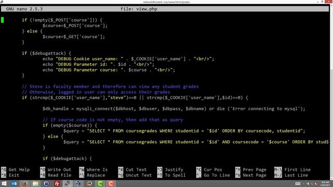Click the first 'if ($debugattack) {' line
Screen dimensions: 333x187
click(46, 53)
